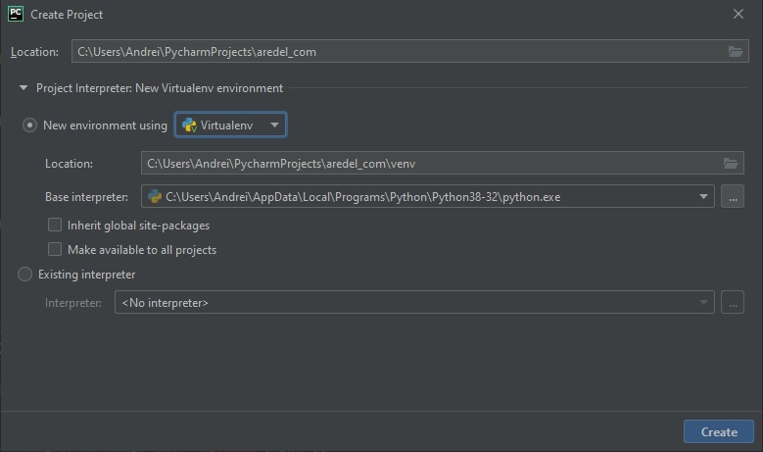
Task: Expand the Base interpreter dropdown arrow
Action: click(x=703, y=196)
